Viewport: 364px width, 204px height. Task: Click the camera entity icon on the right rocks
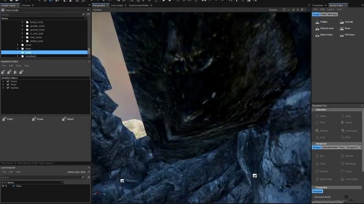click(x=255, y=176)
